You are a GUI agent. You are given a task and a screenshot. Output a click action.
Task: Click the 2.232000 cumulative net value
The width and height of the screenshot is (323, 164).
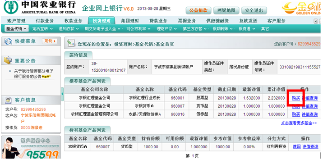276,98
